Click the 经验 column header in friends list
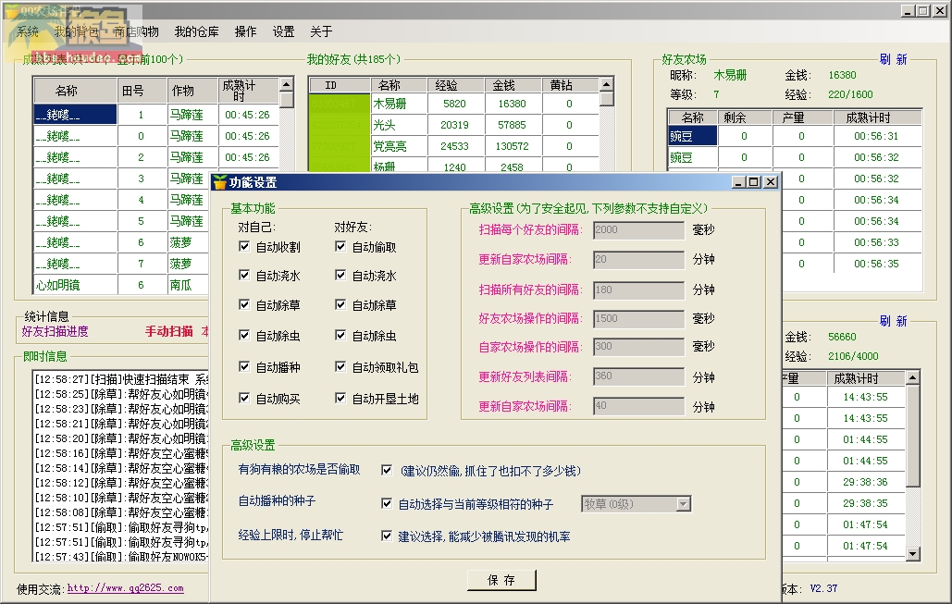Screen dimensions: 952x604 [456, 86]
